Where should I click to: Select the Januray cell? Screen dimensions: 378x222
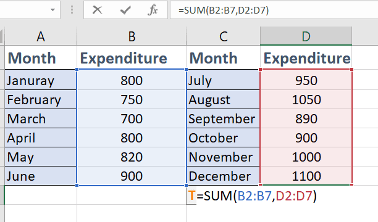click(41, 80)
